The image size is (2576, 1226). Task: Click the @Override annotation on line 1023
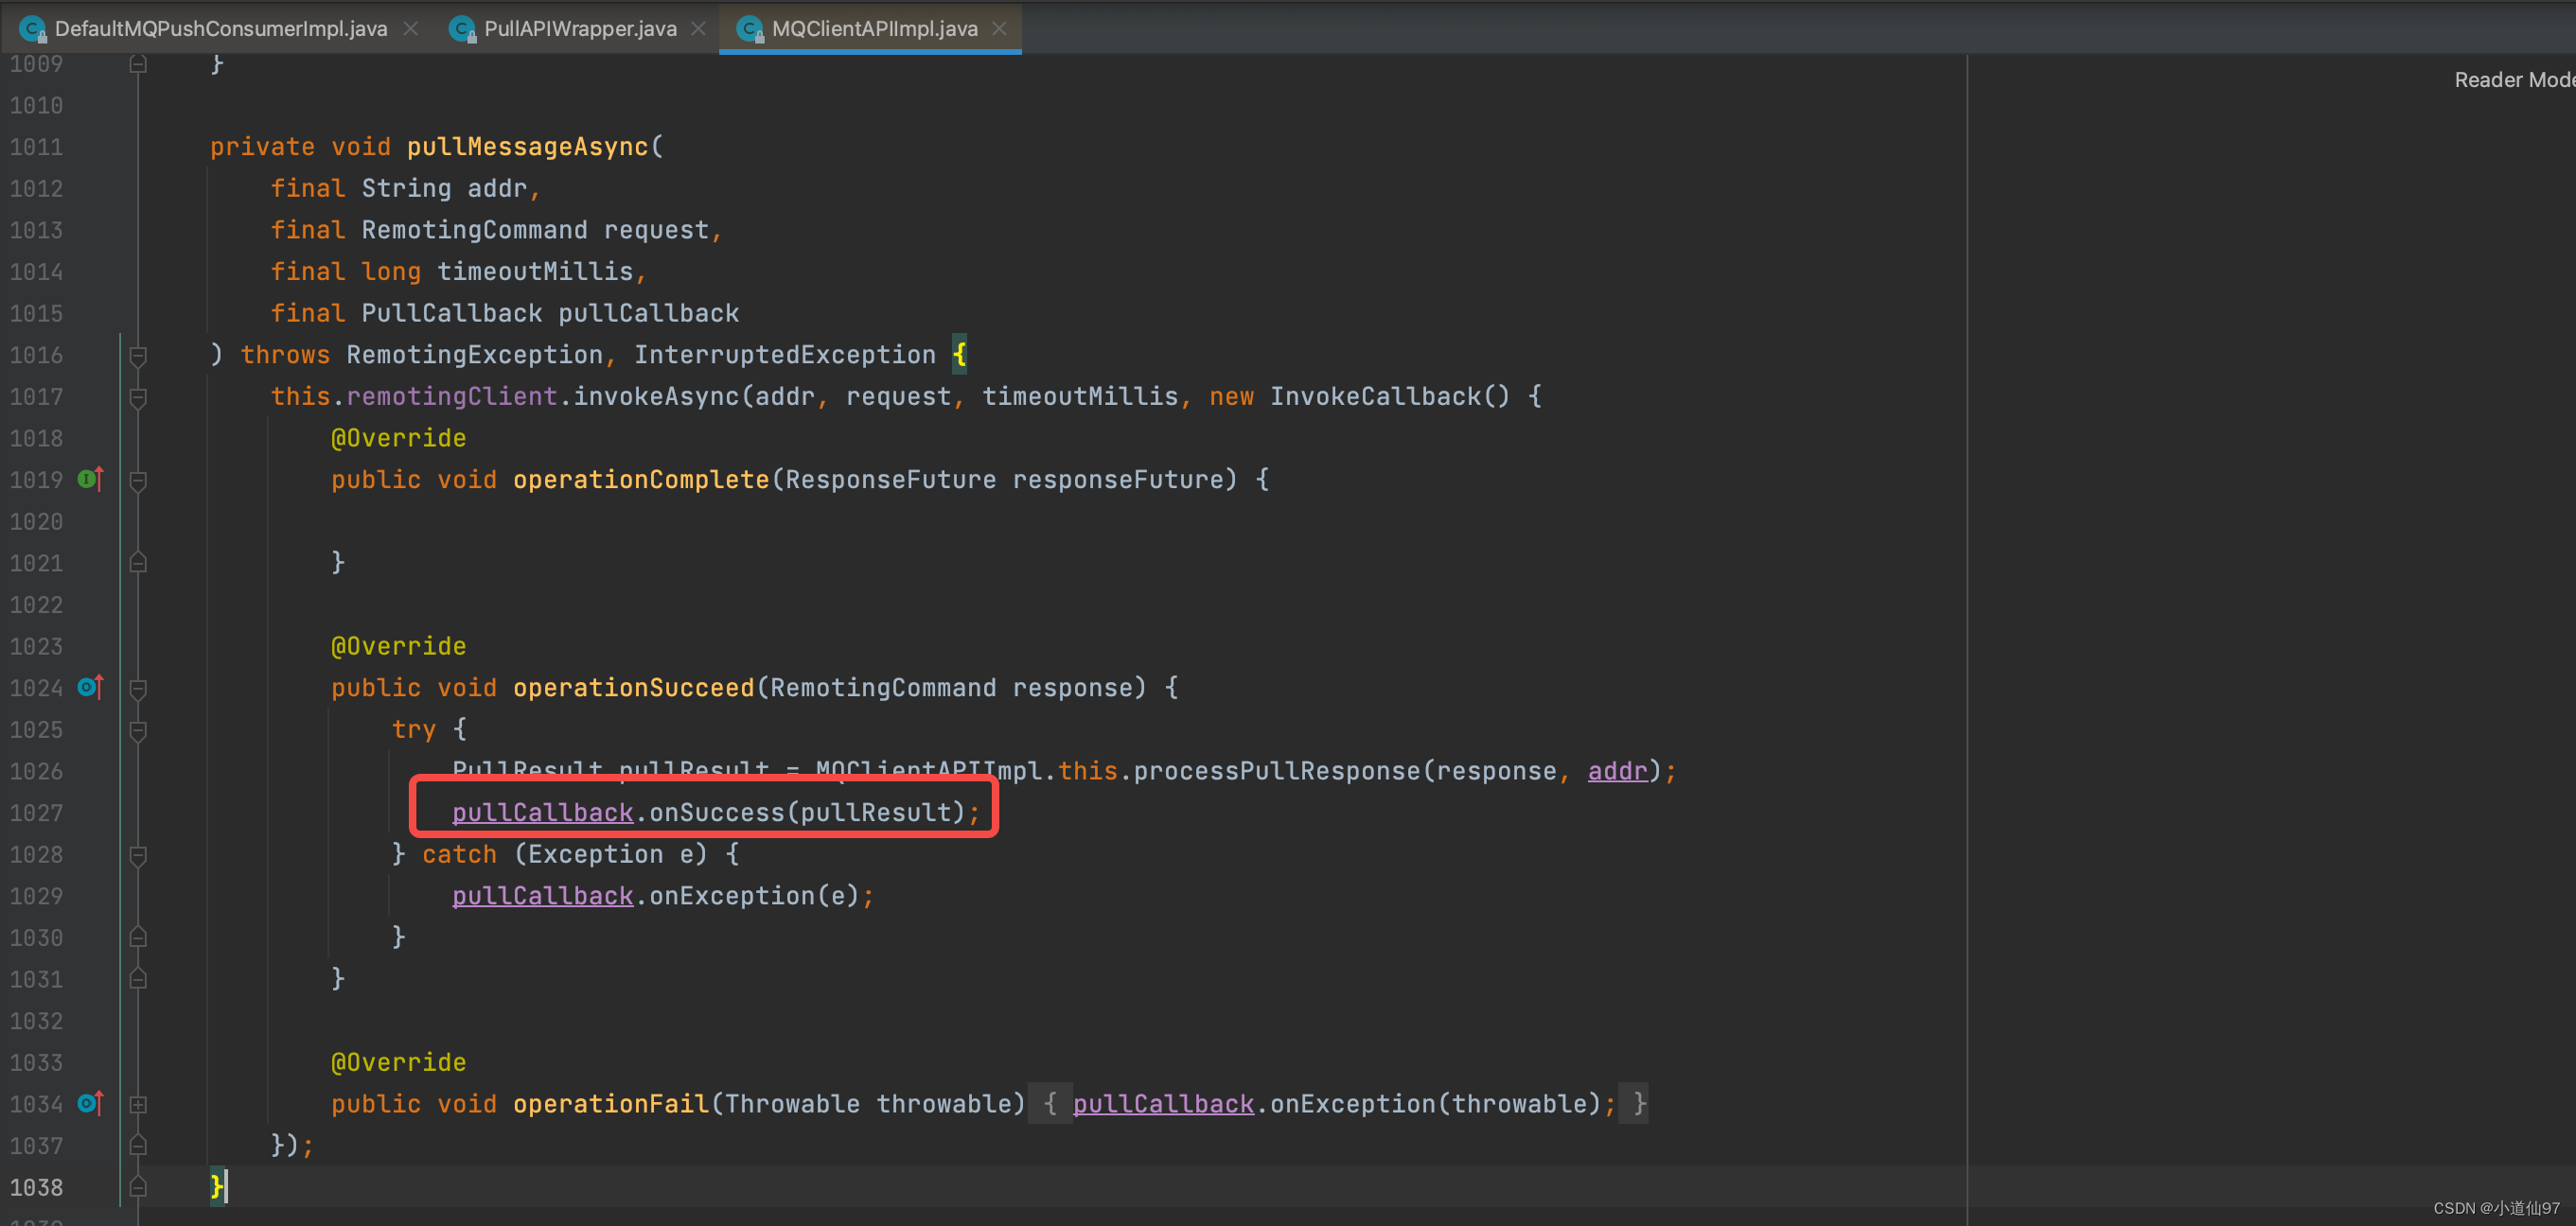398,645
